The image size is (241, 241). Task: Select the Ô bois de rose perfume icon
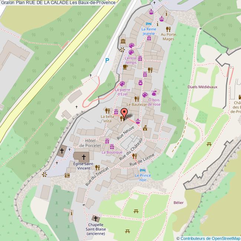pyautogui.click(x=154, y=93)
